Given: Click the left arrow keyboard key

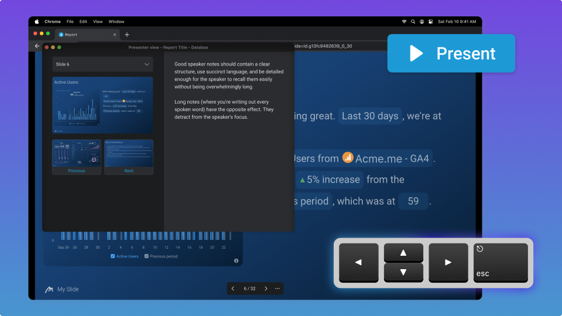Looking at the screenshot, I should click(x=359, y=263).
